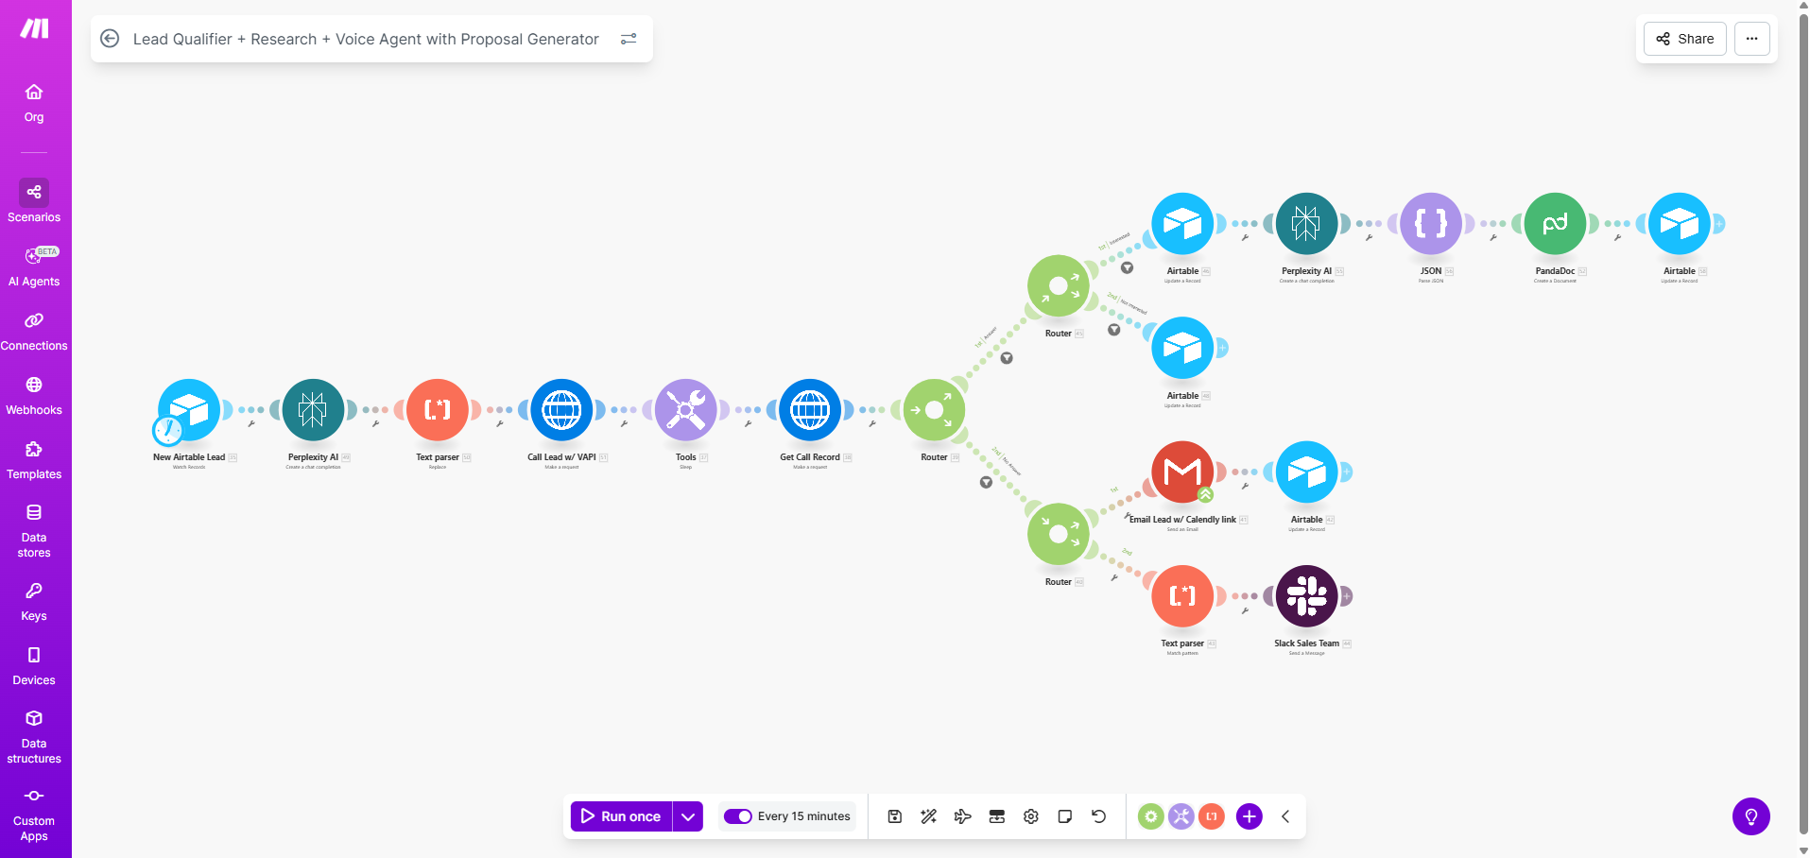The width and height of the screenshot is (1810, 858).
Task: Select the Call Lead w/ VAPI module
Action: (x=561, y=410)
